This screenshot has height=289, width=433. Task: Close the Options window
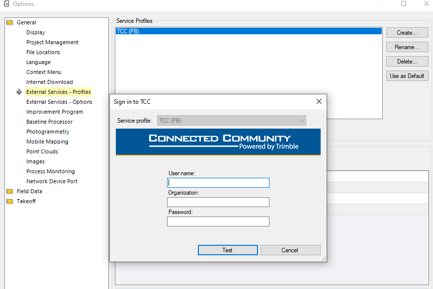click(427, 3)
